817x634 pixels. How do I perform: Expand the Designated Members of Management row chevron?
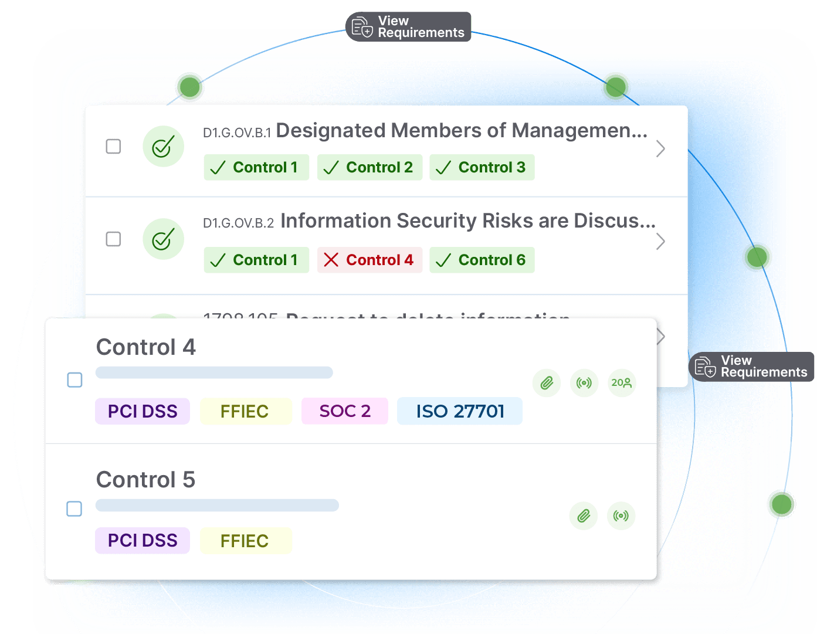pos(660,149)
